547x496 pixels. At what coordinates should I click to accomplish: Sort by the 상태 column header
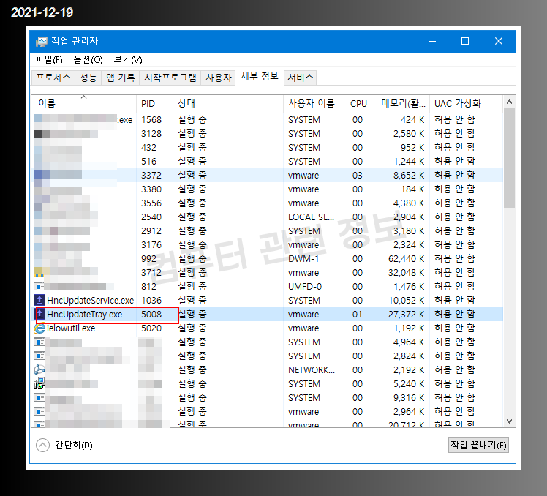(228, 103)
